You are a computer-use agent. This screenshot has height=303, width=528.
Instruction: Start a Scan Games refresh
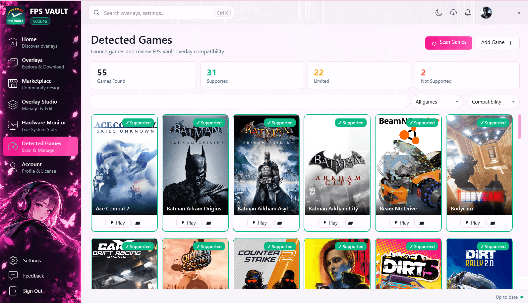tap(449, 43)
